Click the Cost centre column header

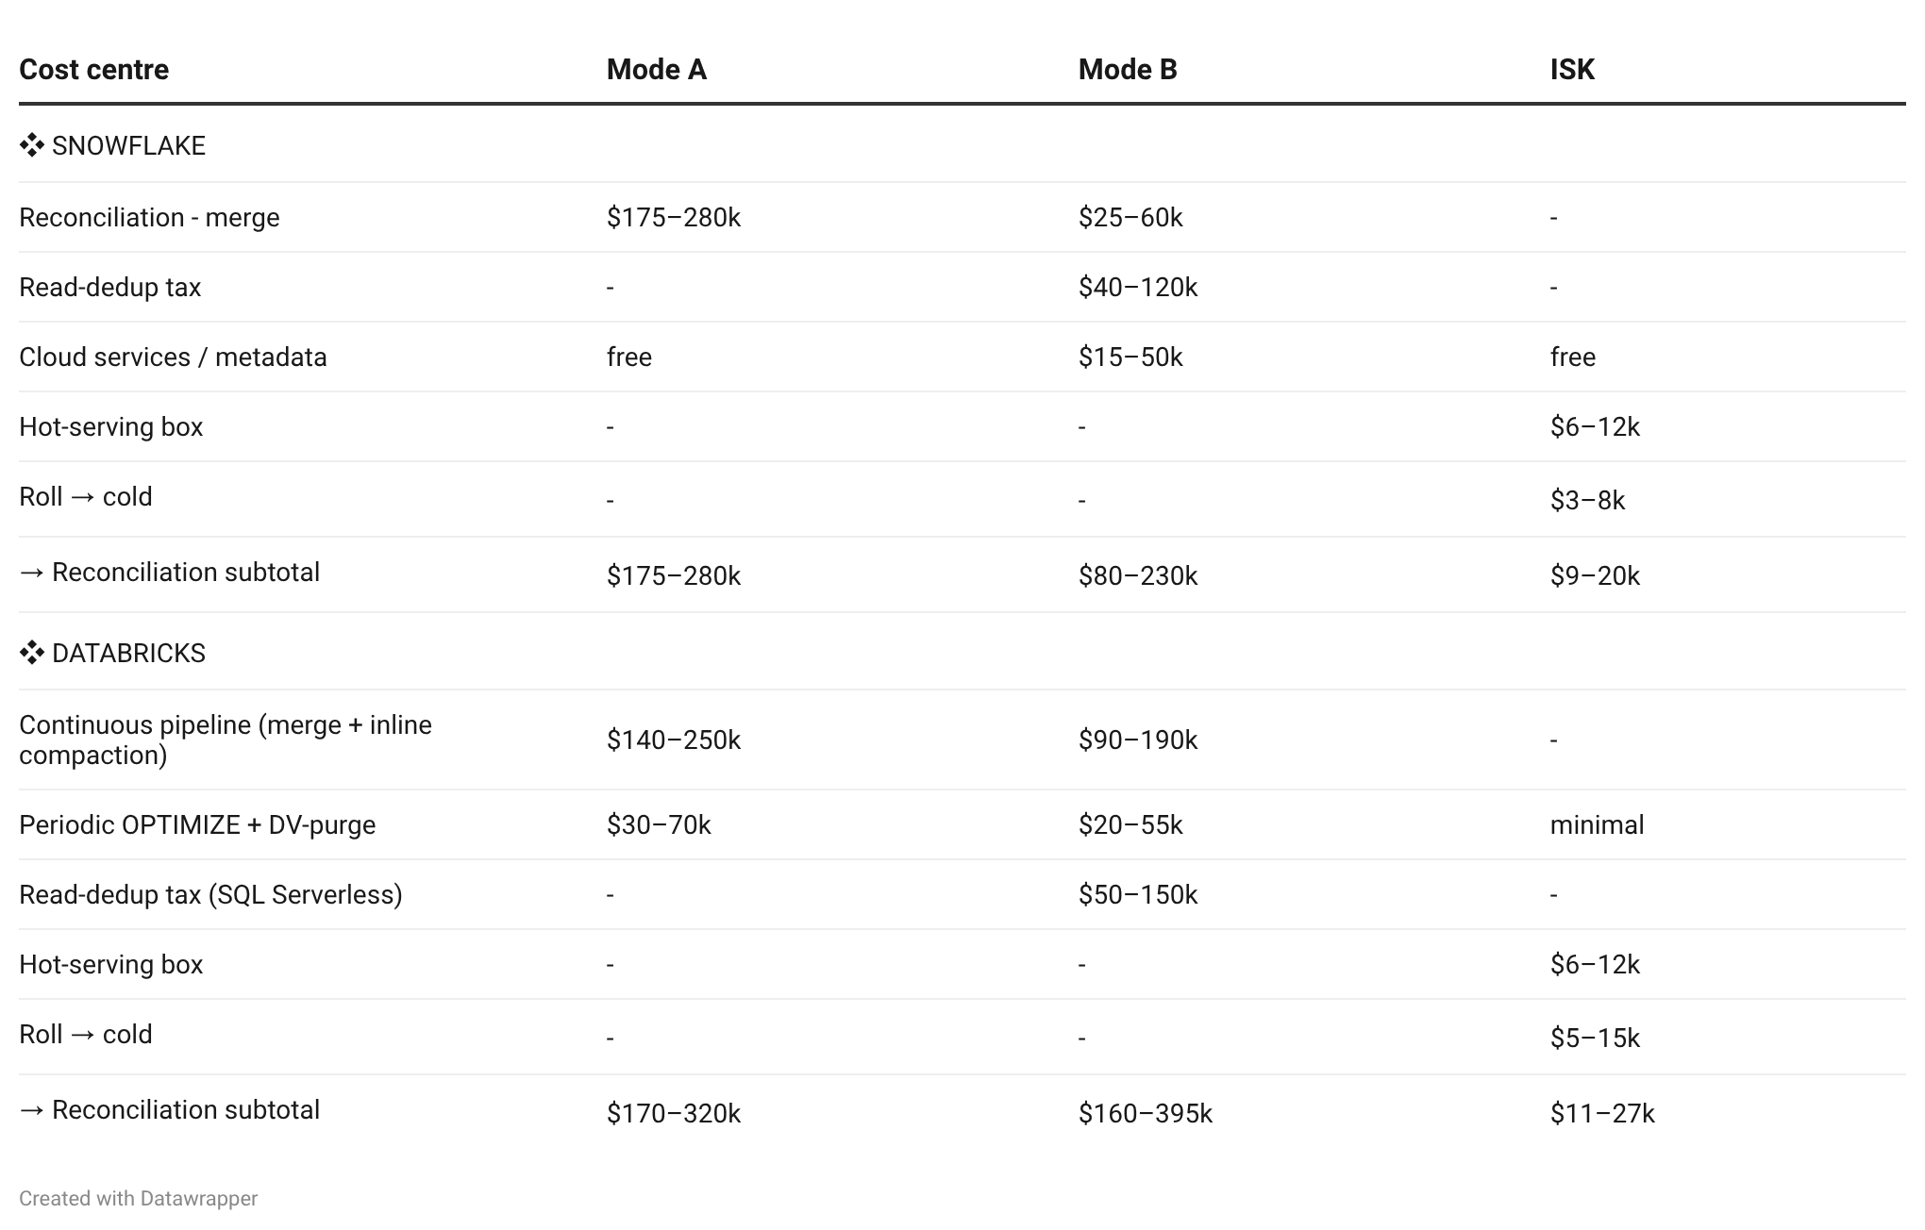pyautogui.click(x=94, y=69)
